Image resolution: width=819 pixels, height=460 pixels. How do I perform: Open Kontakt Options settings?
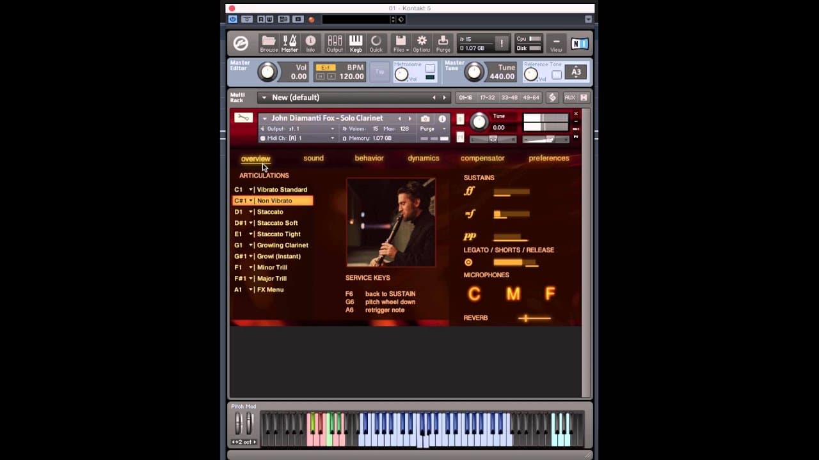(422, 43)
